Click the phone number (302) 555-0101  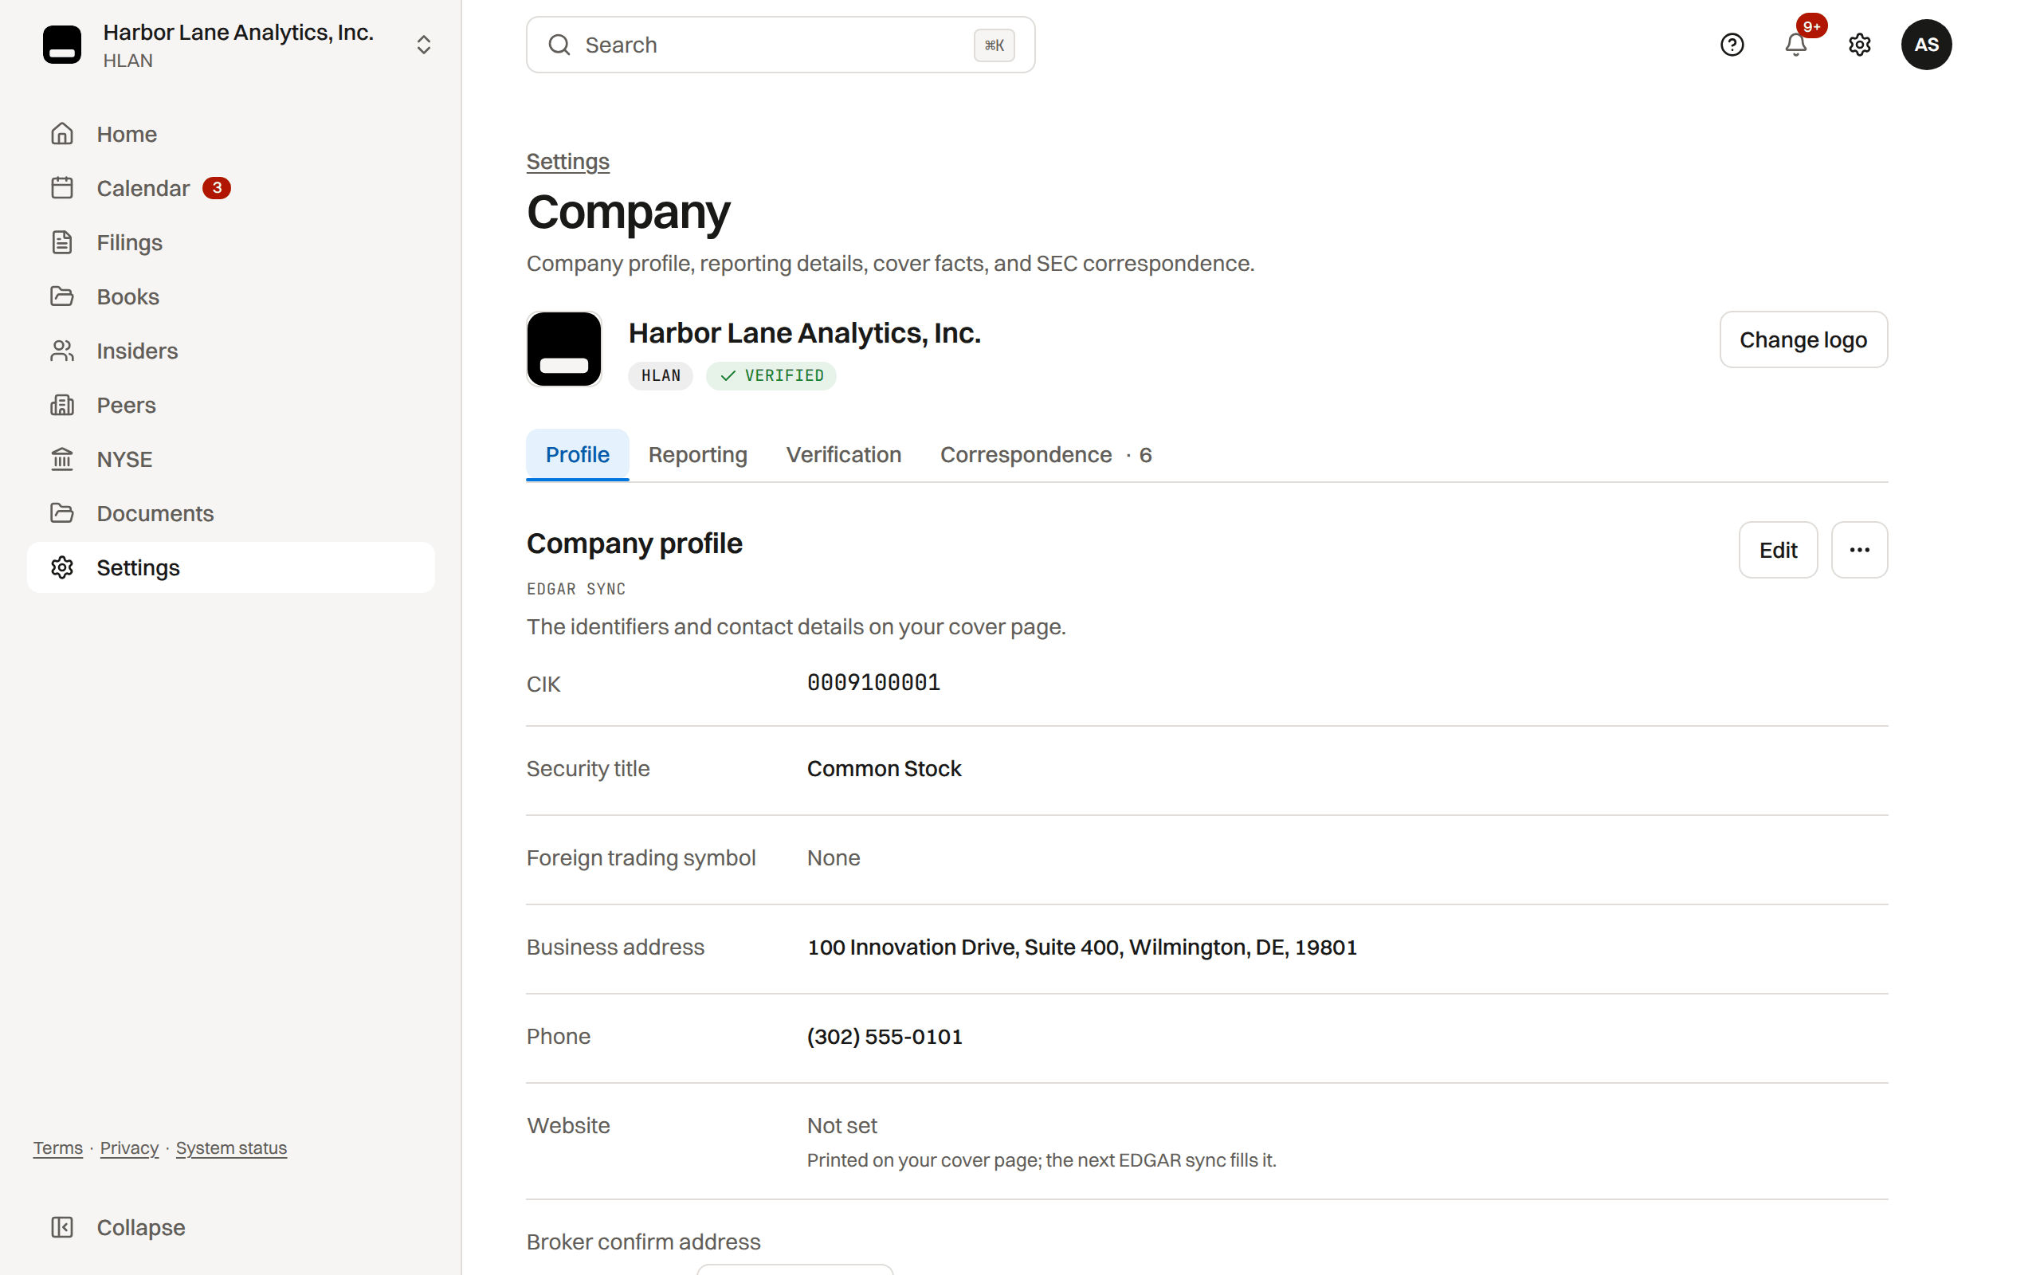pos(885,1037)
